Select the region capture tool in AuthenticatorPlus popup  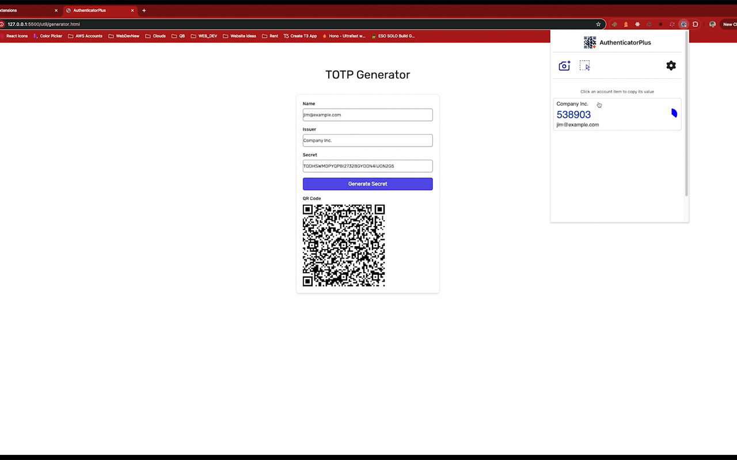coord(585,66)
